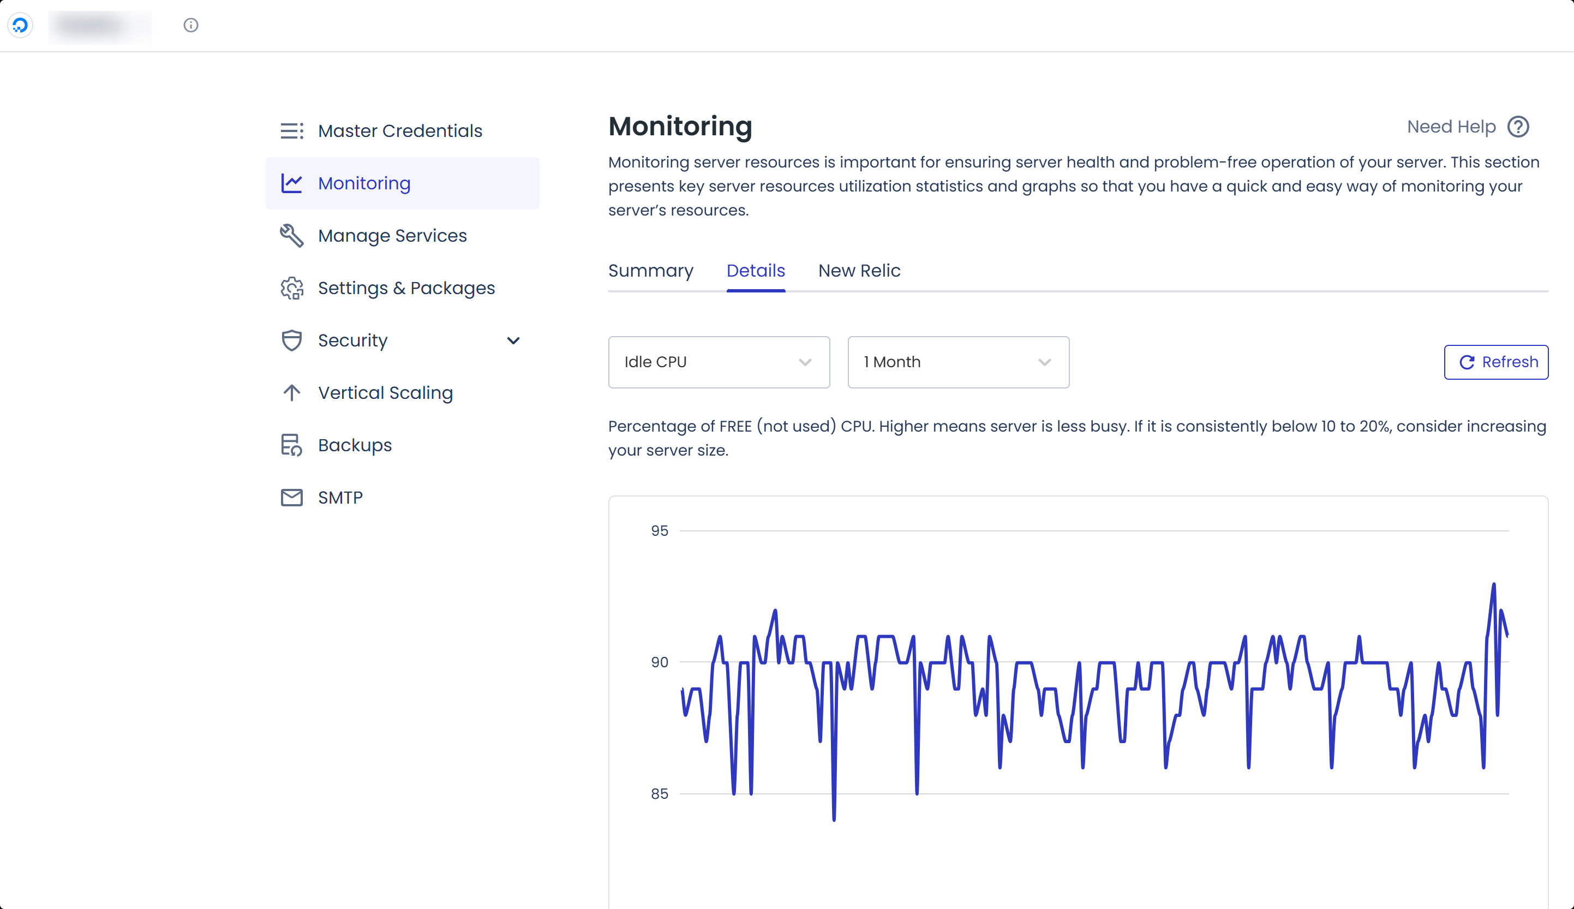The image size is (1574, 909).
Task: Click the SMTP envelope icon
Action: [291, 498]
